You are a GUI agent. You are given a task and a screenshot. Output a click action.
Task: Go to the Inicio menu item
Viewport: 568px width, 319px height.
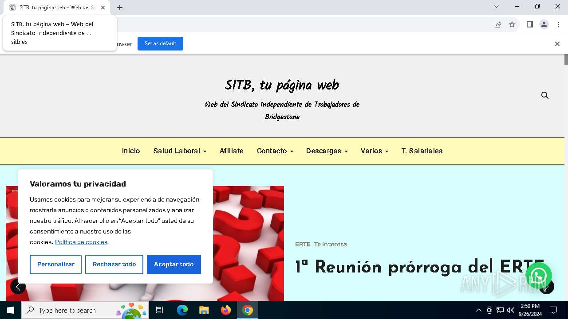131,151
